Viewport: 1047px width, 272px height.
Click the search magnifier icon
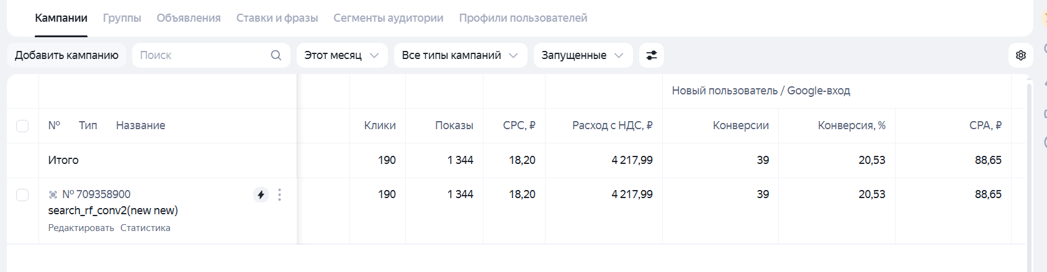point(276,55)
